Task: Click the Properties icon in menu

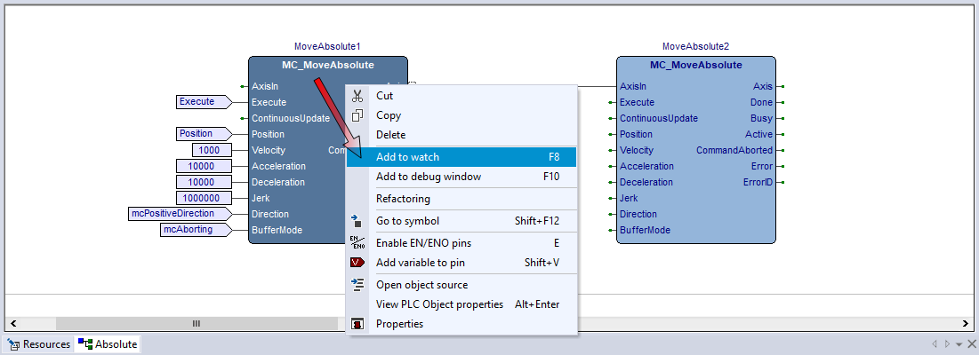Action: coord(357,324)
